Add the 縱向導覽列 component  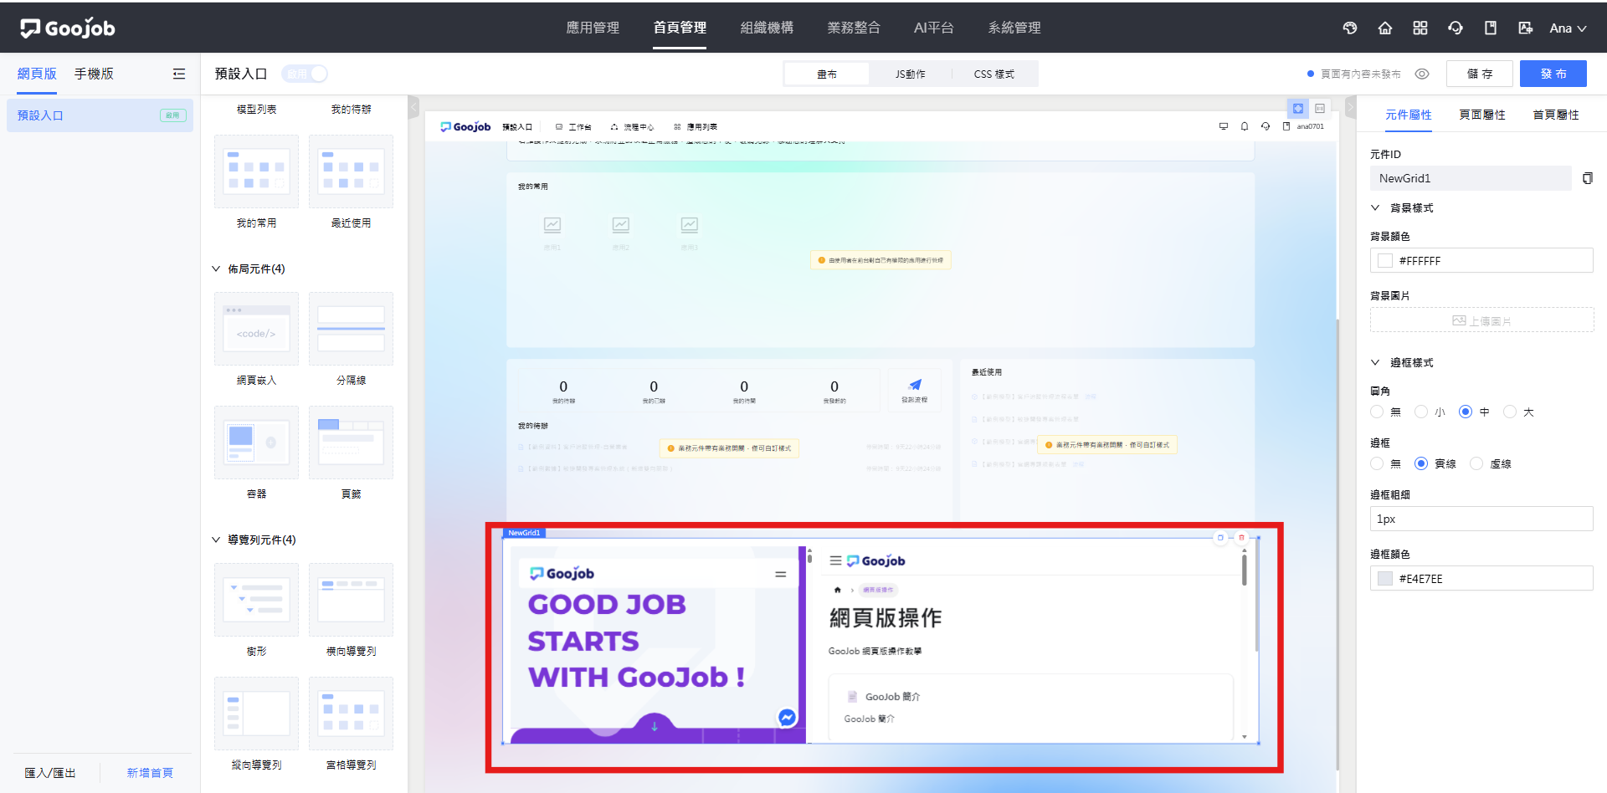[256, 714]
